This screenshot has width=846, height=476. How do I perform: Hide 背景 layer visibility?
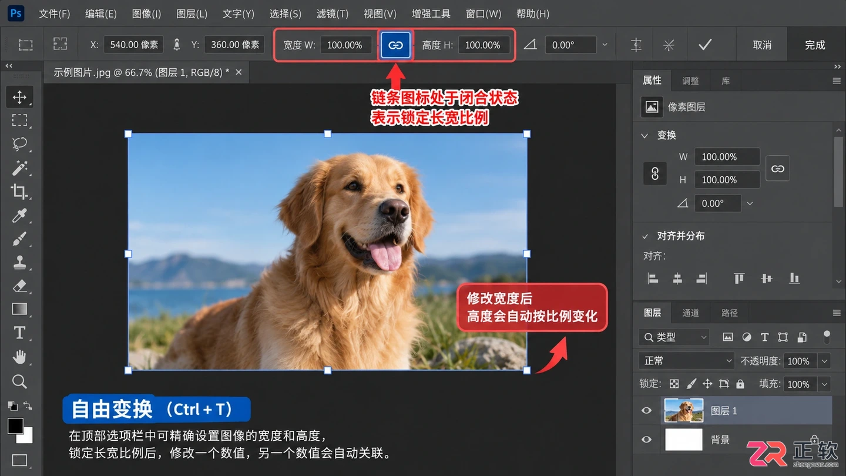coord(646,439)
